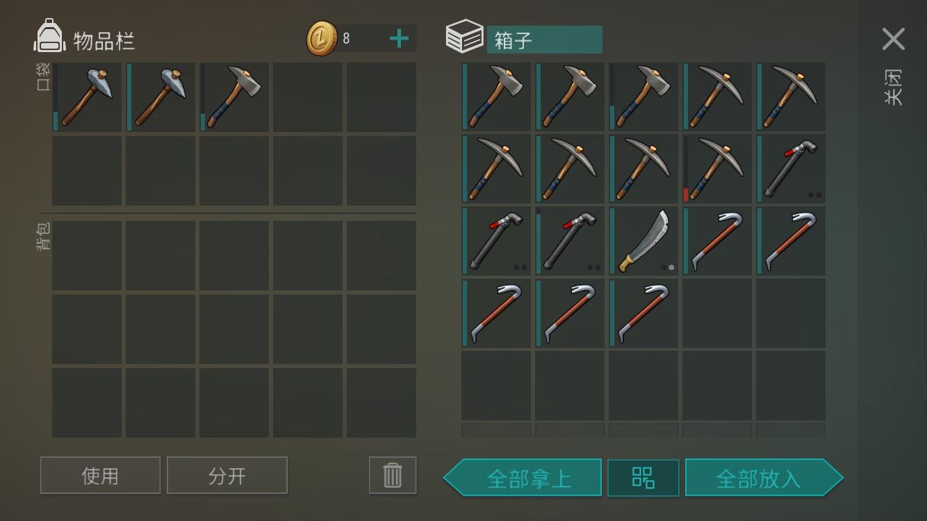Viewport: 927px width, 521px height.
Task: Click the first empty backpack slot
Action: tap(87, 256)
